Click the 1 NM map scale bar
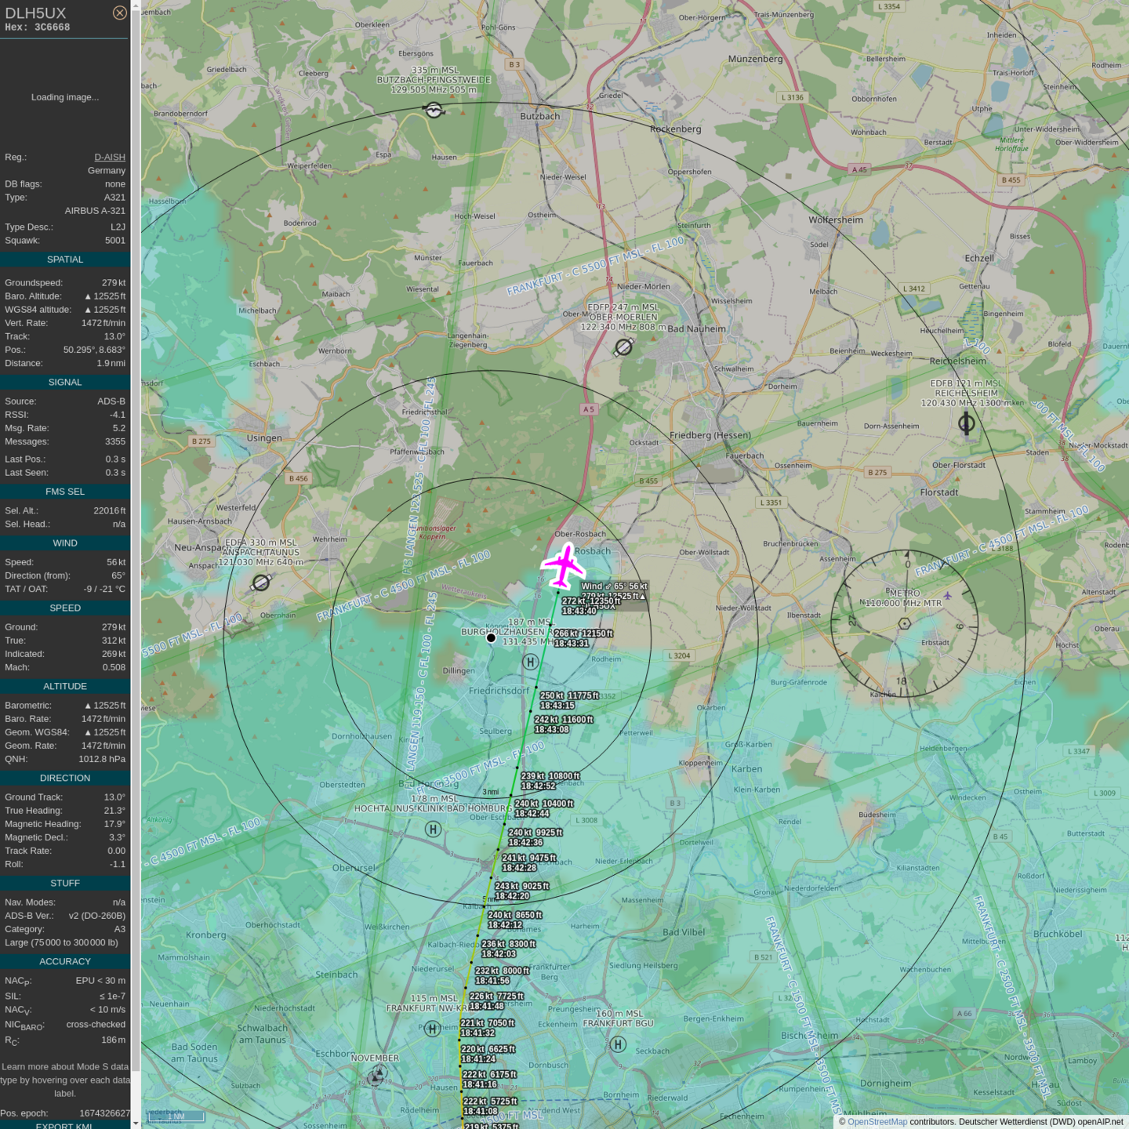The width and height of the screenshot is (1129, 1129). click(x=176, y=1116)
